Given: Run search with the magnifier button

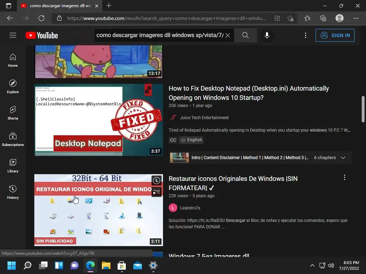Looking at the screenshot, I should (x=245, y=35).
